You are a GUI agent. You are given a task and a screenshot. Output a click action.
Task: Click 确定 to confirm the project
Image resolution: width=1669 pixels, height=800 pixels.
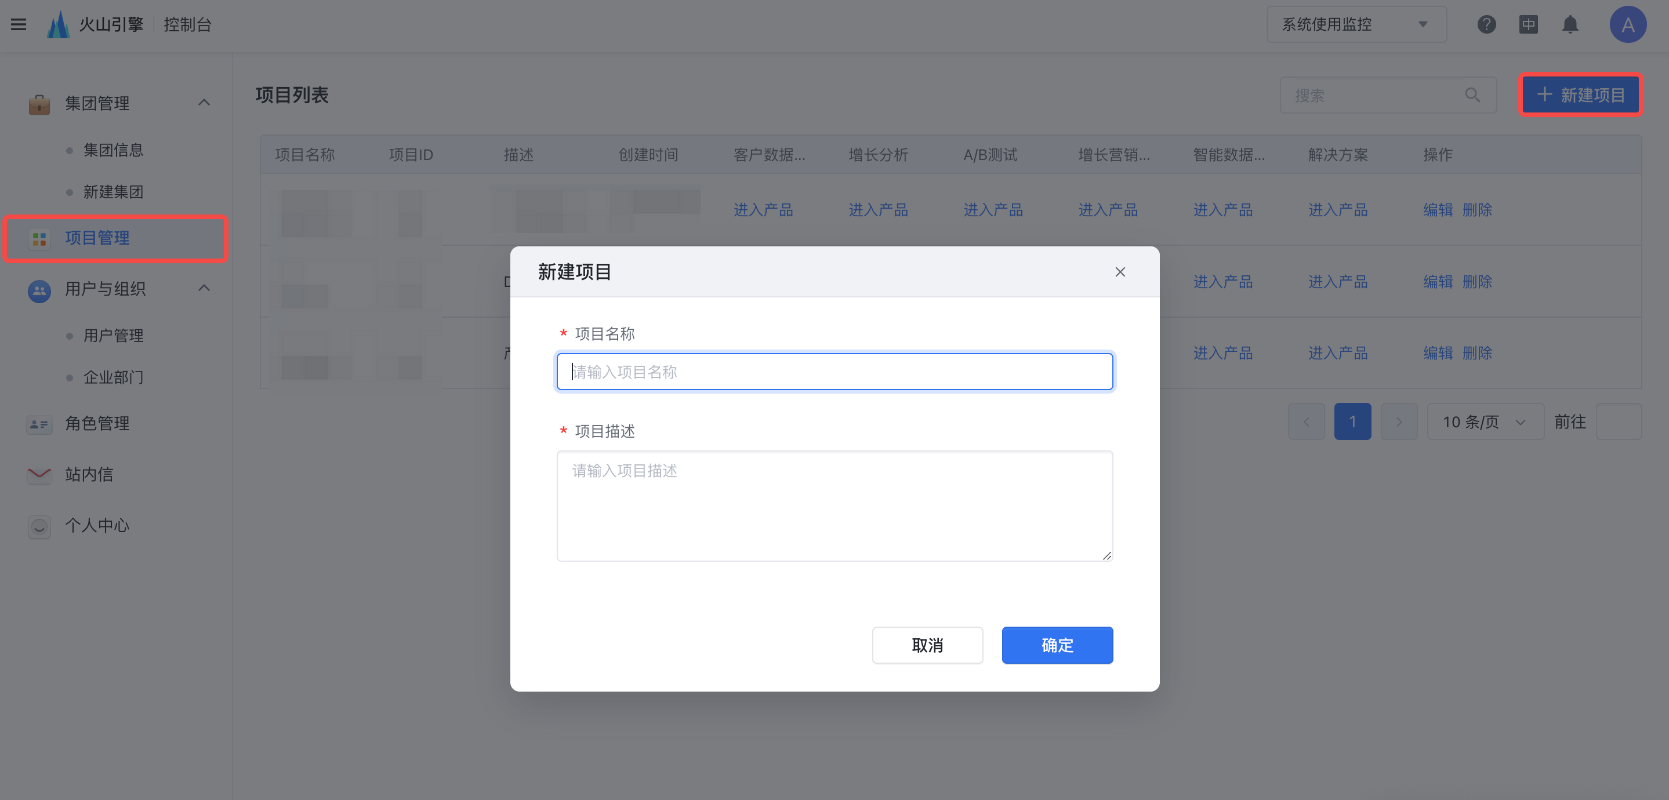(1057, 645)
